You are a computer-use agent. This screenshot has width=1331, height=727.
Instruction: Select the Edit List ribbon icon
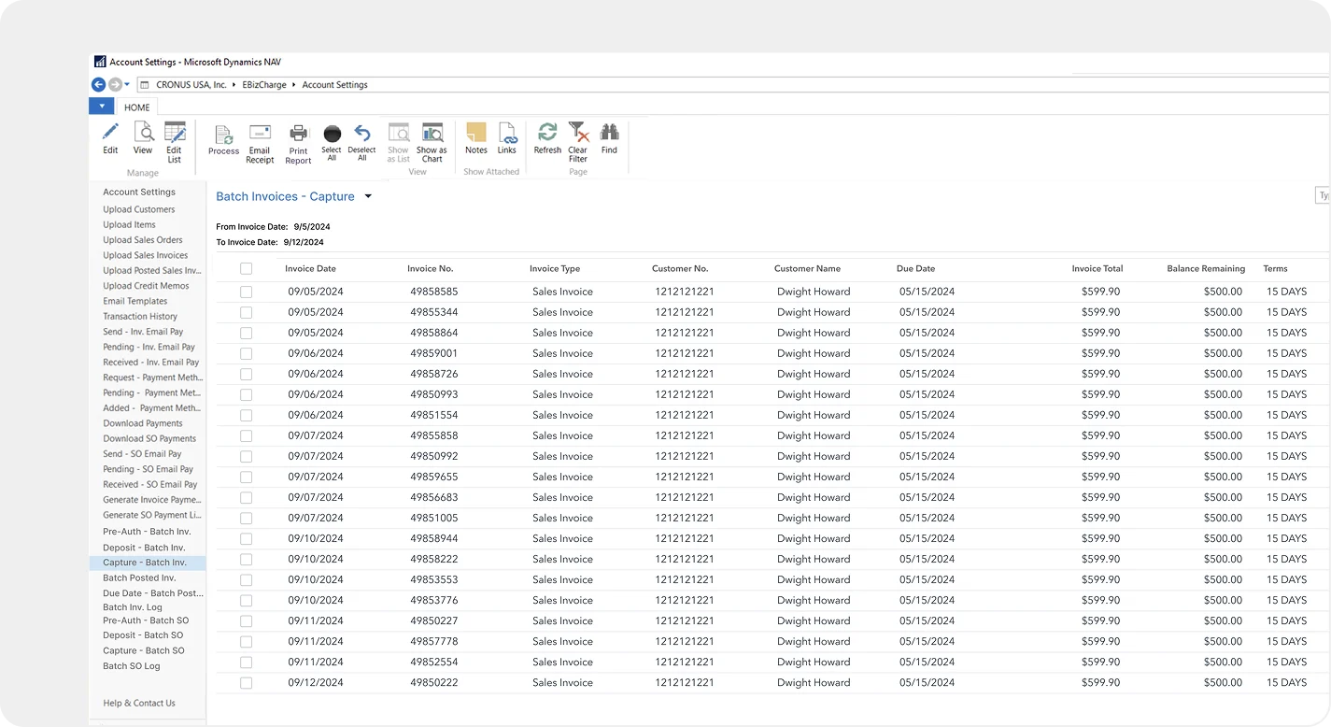click(x=175, y=132)
